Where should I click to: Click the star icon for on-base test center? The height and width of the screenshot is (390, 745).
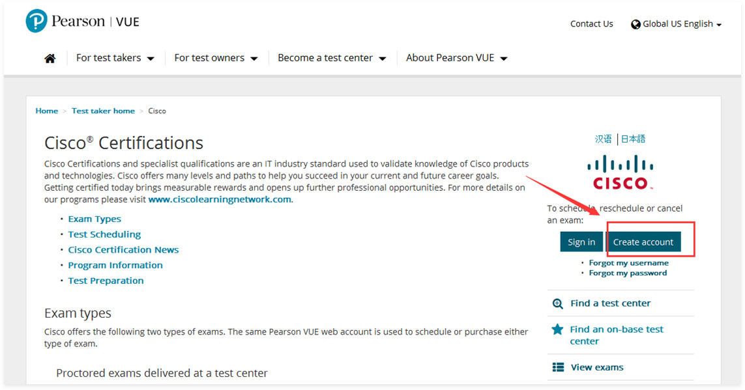click(x=557, y=329)
